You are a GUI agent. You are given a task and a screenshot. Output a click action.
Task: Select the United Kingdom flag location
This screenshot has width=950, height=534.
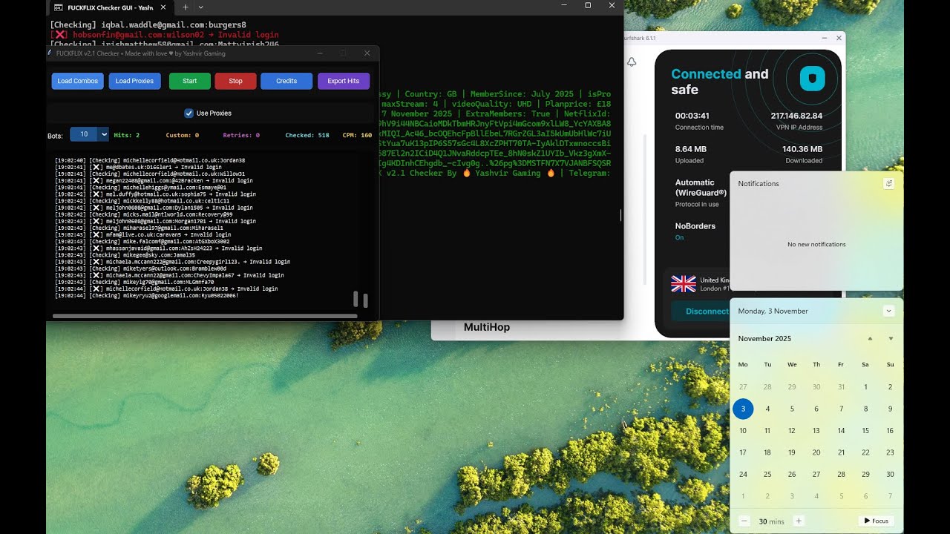[x=684, y=283]
